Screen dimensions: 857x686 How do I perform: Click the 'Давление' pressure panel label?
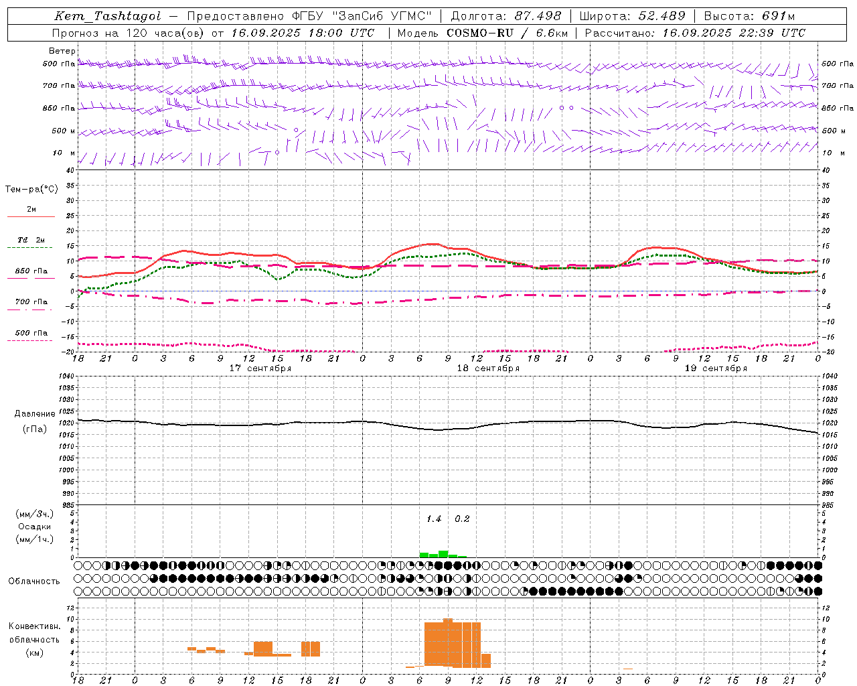coord(35,414)
